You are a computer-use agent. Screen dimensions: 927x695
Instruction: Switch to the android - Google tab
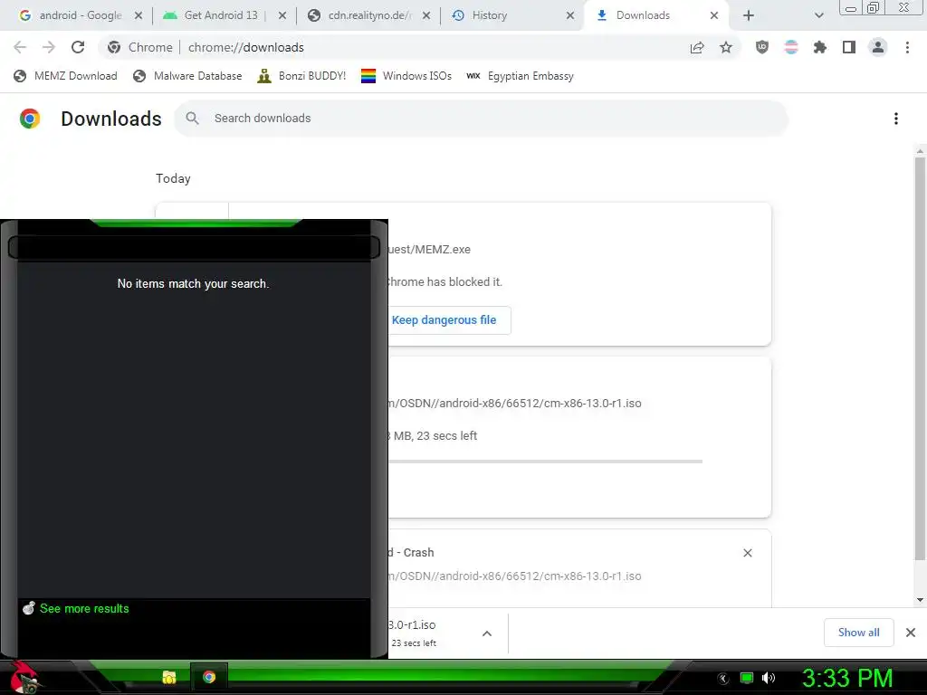click(x=71, y=15)
